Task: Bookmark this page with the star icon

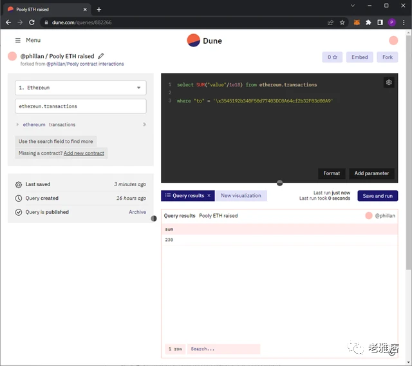Action: 342,23
